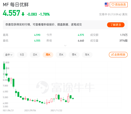This screenshot has width=131, height=114.
Task: Switch to the 月K chart tab
Action: tap(61, 55)
